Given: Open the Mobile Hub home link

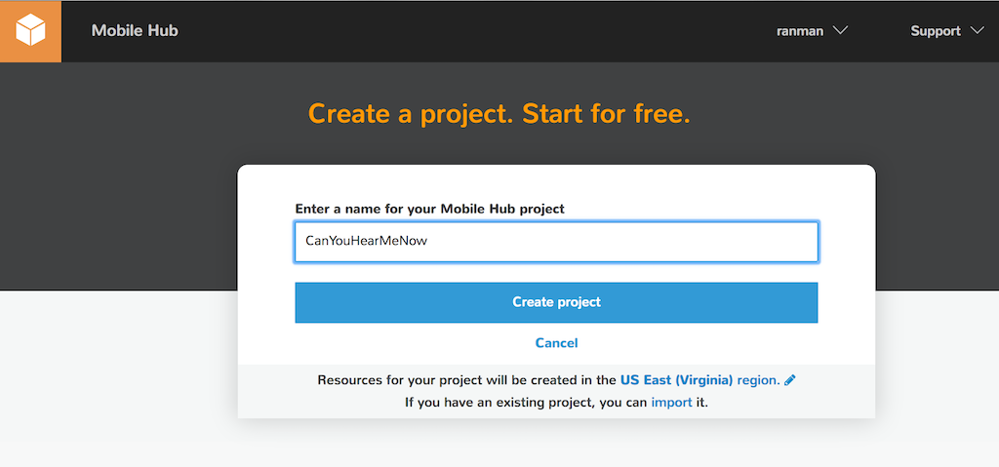Looking at the screenshot, I should pos(135,30).
